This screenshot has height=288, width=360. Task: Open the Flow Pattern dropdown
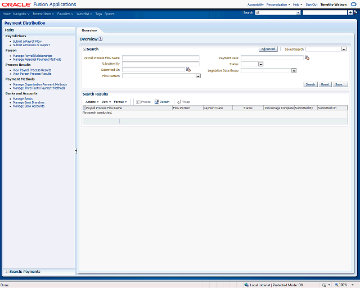(x=198, y=76)
